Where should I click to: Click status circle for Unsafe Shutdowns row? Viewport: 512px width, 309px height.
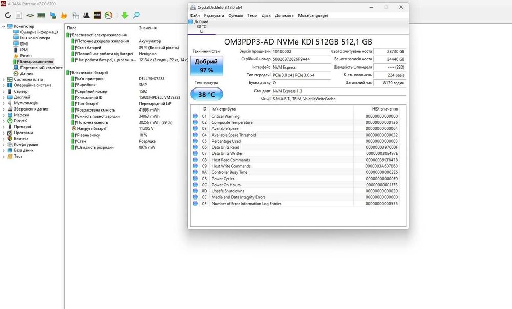pos(195,190)
